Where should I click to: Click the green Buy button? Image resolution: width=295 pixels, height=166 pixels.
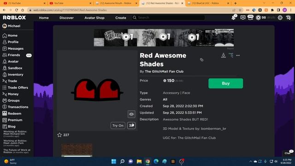point(225,83)
